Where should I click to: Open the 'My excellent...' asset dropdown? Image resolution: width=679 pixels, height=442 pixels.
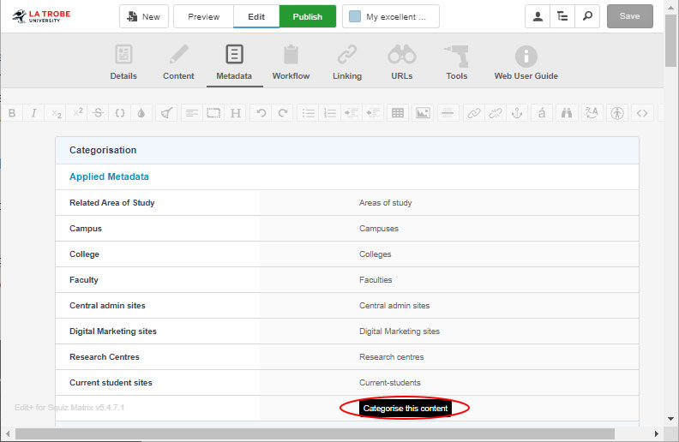pos(390,16)
